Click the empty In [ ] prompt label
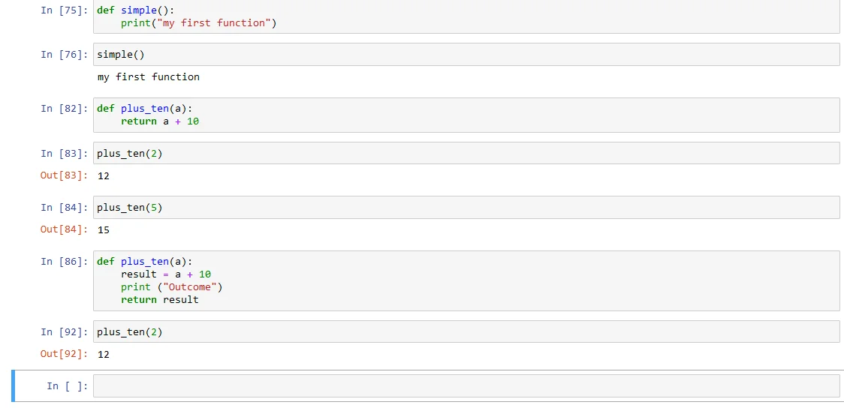 67,386
